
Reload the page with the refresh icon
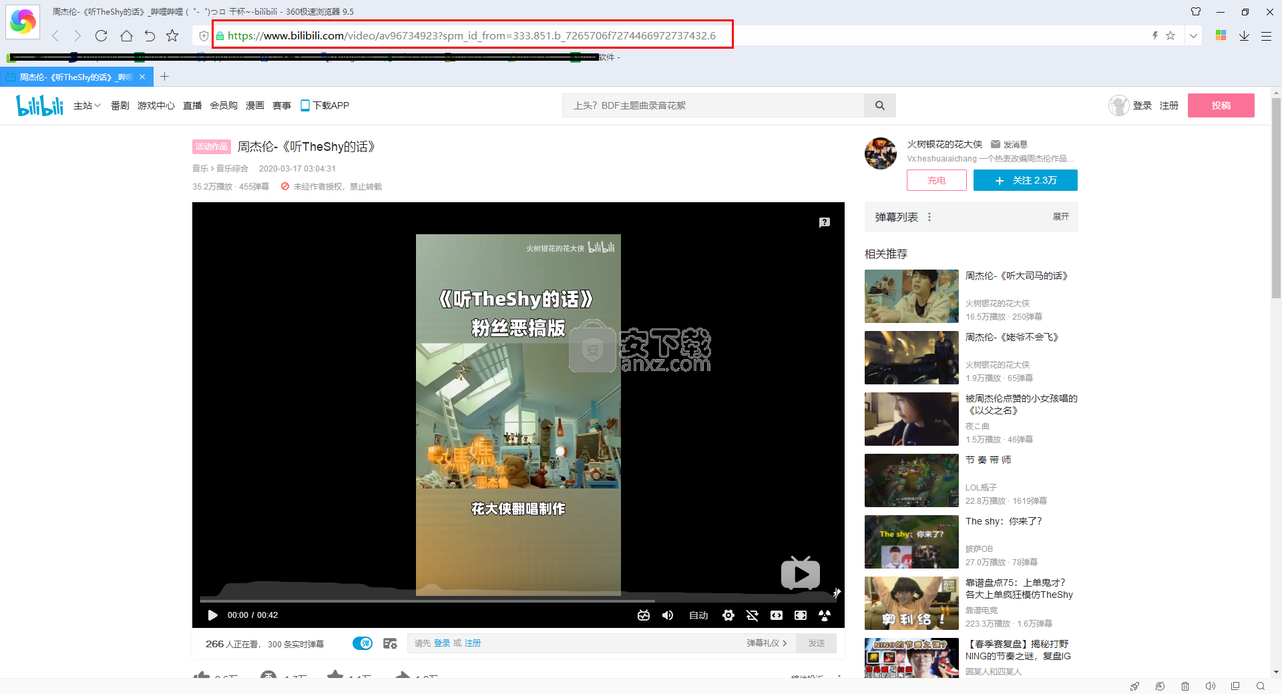click(101, 36)
